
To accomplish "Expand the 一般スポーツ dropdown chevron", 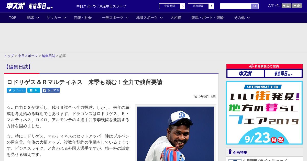I will point(127,18).
